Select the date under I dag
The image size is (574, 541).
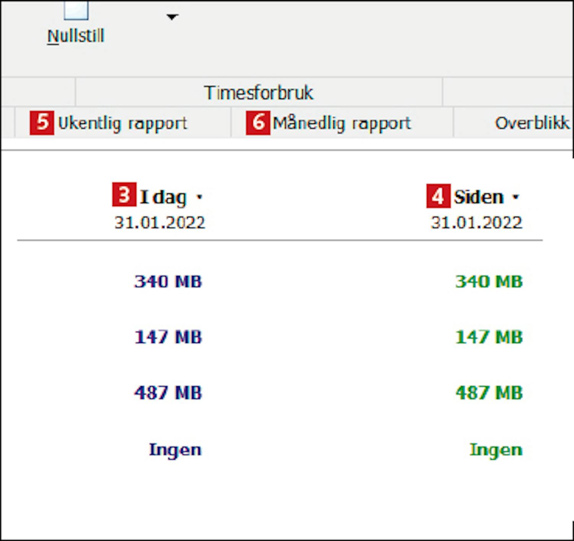(160, 223)
